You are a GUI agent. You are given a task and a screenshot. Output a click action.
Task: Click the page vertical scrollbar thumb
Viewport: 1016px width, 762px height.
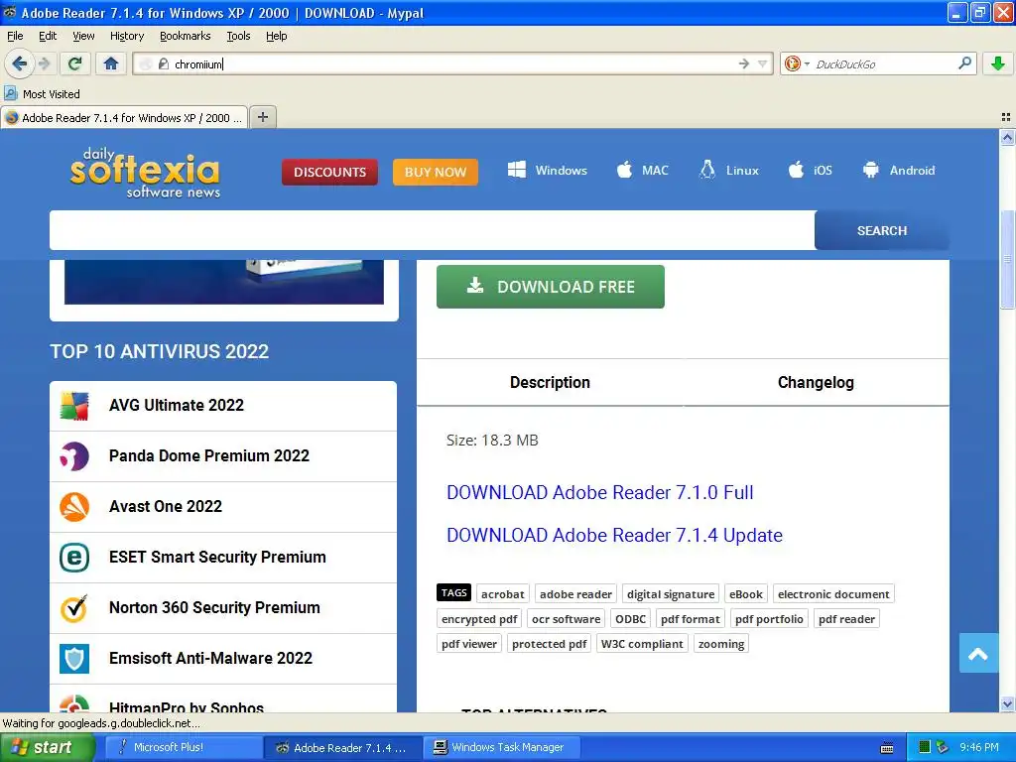(1007, 259)
